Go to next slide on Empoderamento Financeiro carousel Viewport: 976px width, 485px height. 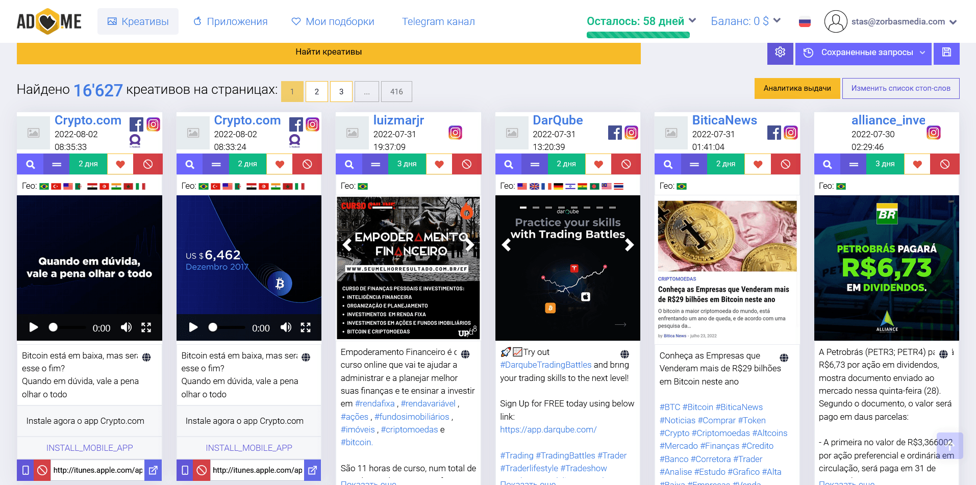coord(469,245)
